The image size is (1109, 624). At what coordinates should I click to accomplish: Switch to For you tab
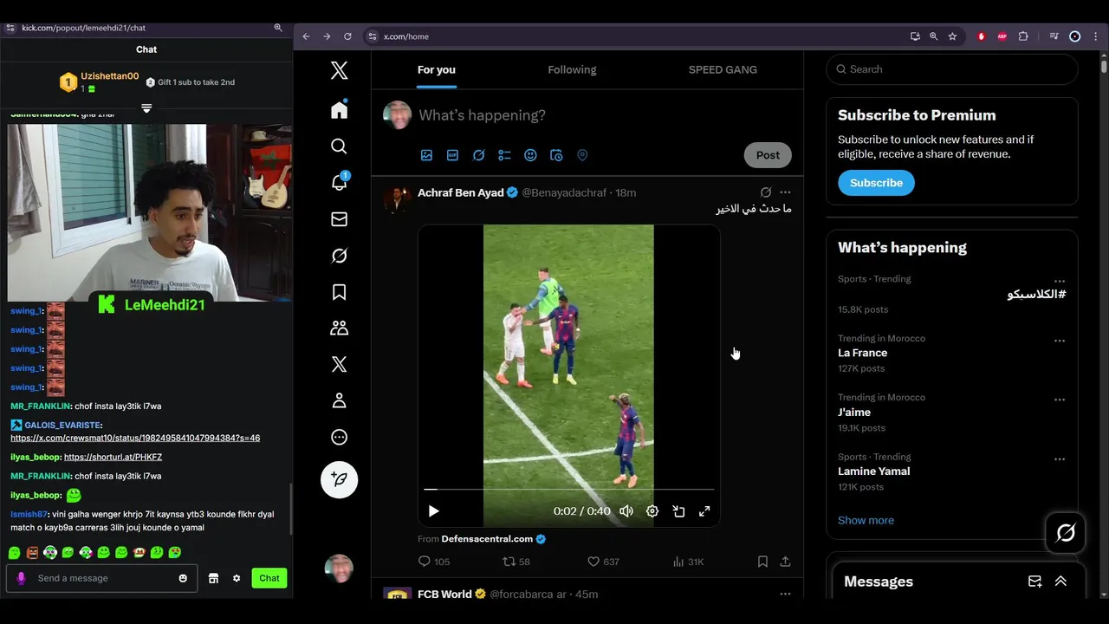click(x=436, y=69)
